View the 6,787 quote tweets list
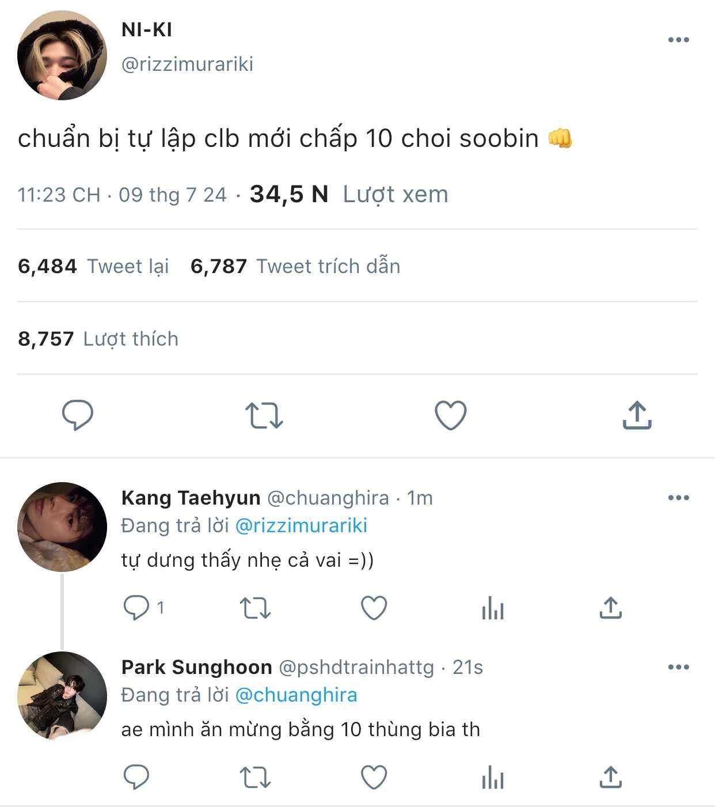Image resolution: width=715 pixels, height=807 pixels. [x=295, y=266]
